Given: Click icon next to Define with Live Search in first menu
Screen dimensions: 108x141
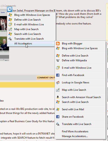Looking at the screenshot, I should 10,20.
